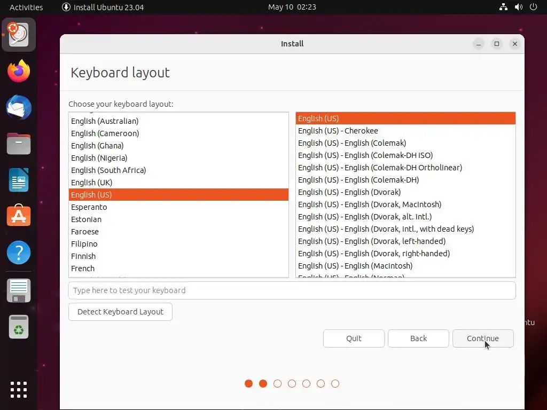The image size is (547, 410).
Task: Minimize the Install window
Action: 479,44
